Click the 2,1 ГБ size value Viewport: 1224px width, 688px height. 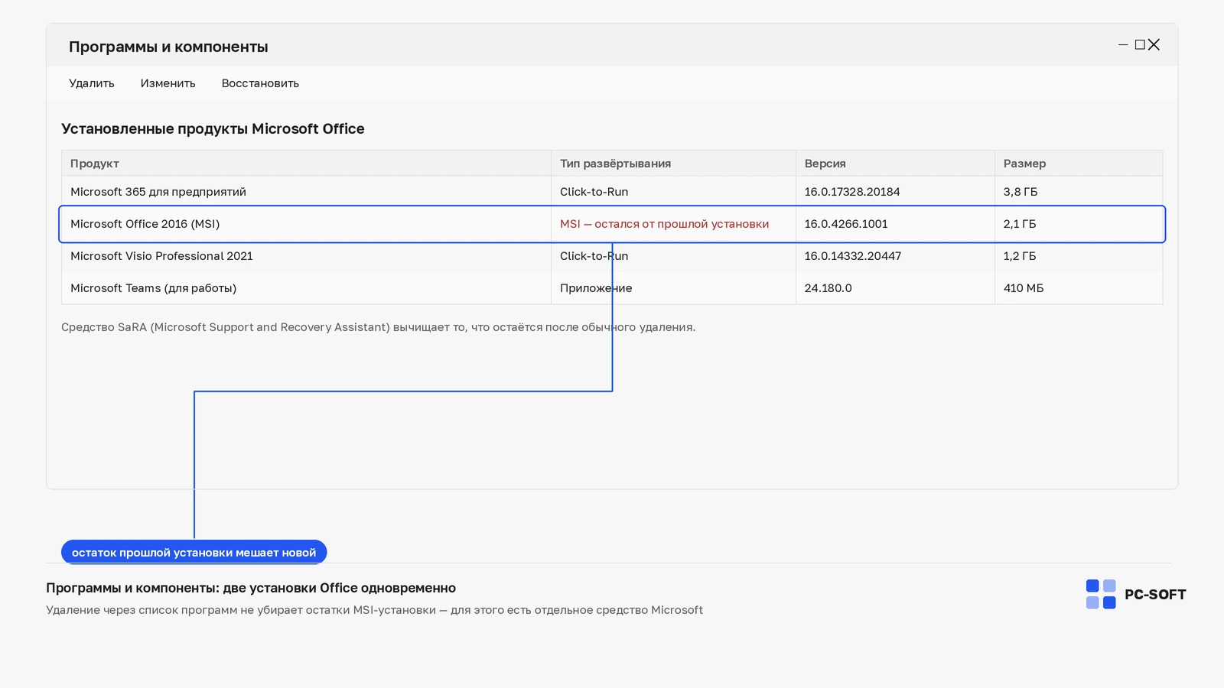point(1020,224)
